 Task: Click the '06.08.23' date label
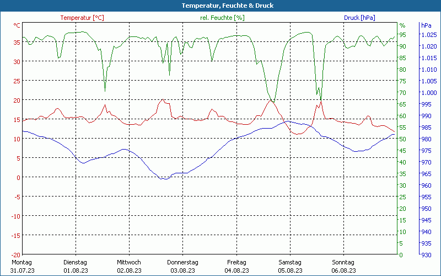coord(343,270)
